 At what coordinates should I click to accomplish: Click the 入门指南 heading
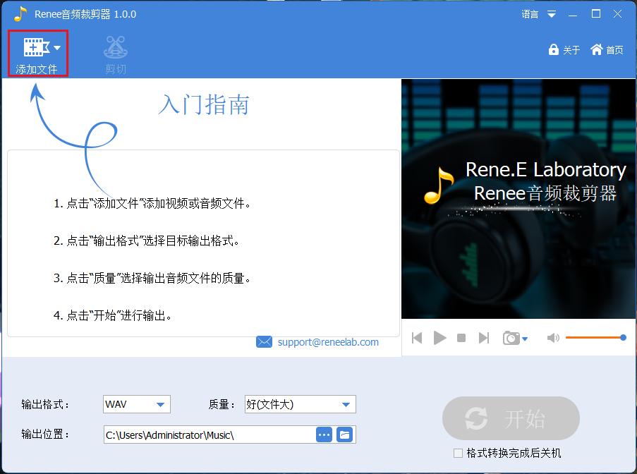pyautogui.click(x=204, y=105)
